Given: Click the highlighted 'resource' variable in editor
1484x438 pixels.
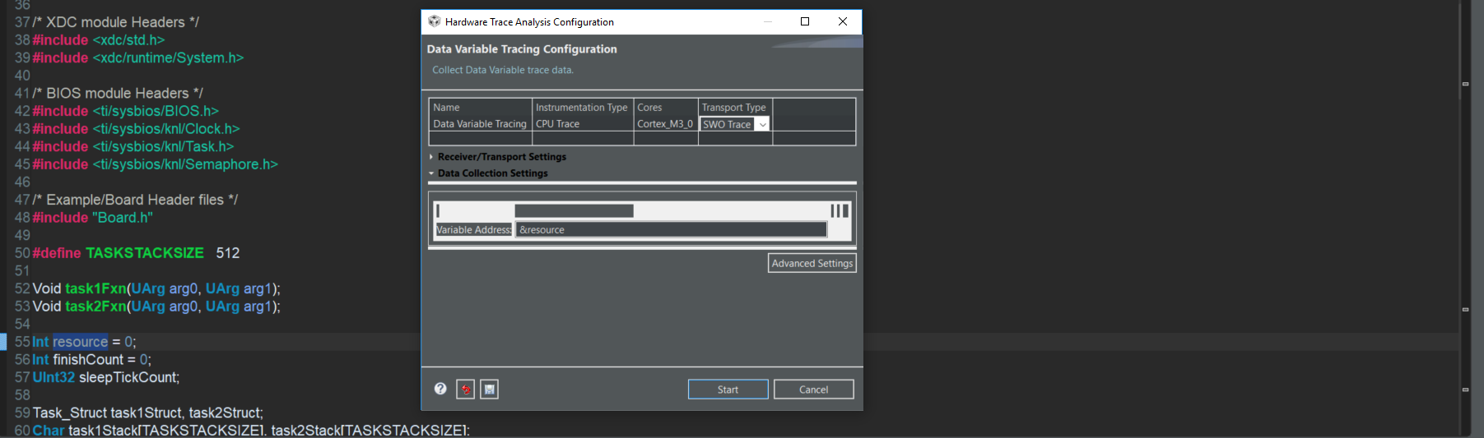Looking at the screenshot, I should coord(81,342).
